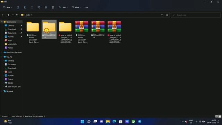Image resolution: width=222 pixels, height=125 pixels.
Task: Open the Sort options dropdown
Action: (x=63, y=7)
